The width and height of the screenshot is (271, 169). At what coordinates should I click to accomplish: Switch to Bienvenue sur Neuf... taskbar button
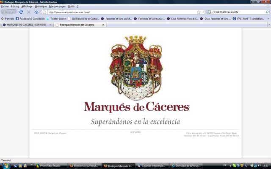pos(85,166)
